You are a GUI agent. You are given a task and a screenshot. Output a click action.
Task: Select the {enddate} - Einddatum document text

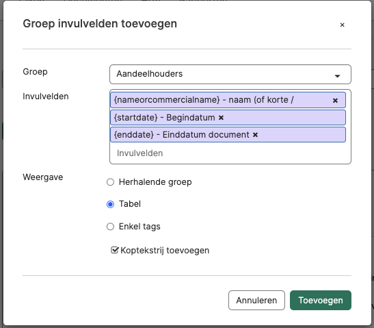pyautogui.click(x=181, y=135)
